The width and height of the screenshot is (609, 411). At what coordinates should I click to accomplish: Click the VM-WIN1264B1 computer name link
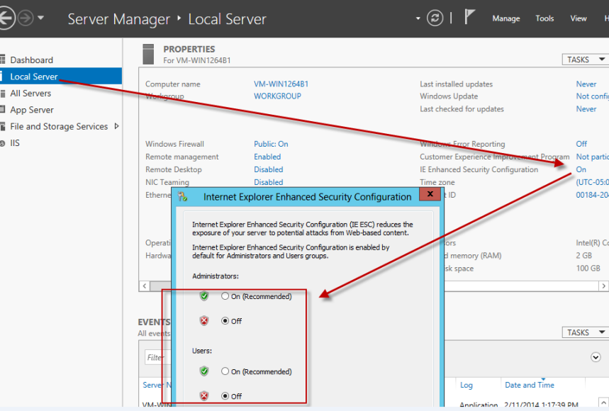tap(281, 84)
